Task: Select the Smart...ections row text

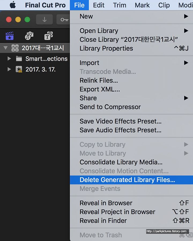Action: [46, 59]
